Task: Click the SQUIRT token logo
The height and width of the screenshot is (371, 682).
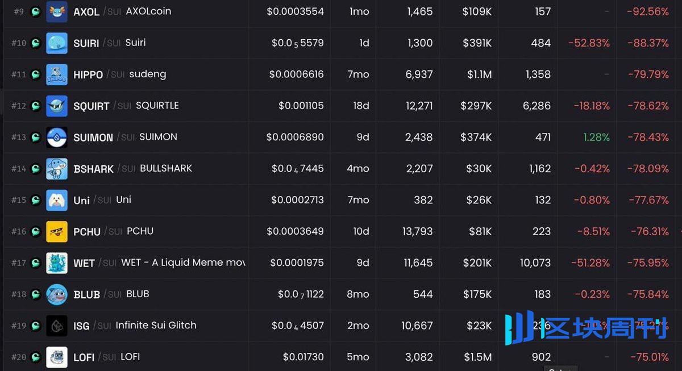Action: [57, 106]
